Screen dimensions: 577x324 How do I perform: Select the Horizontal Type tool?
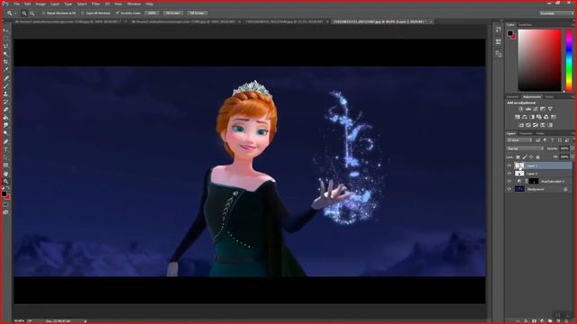click(x=5, y=149)
